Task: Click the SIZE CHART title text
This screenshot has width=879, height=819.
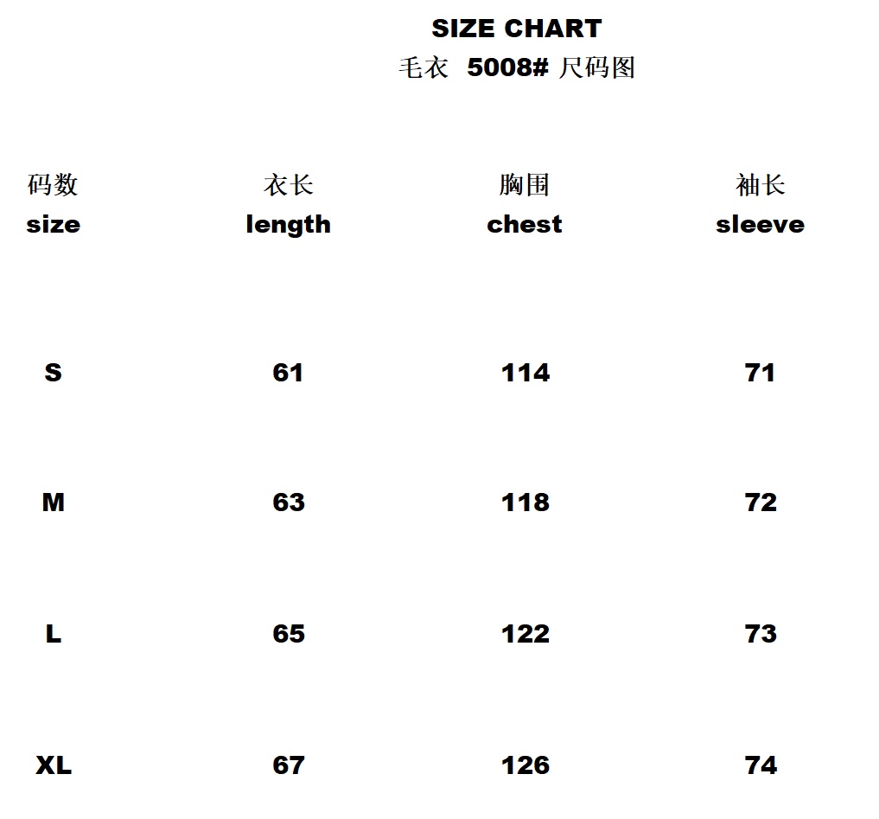Action: (516, 29)
